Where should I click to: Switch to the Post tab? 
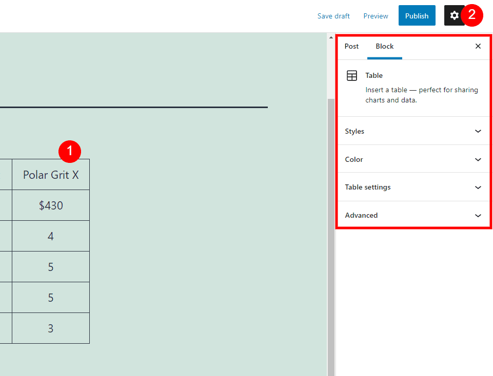351,46
